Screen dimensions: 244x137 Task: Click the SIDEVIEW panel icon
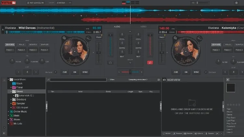coord(164,80)
